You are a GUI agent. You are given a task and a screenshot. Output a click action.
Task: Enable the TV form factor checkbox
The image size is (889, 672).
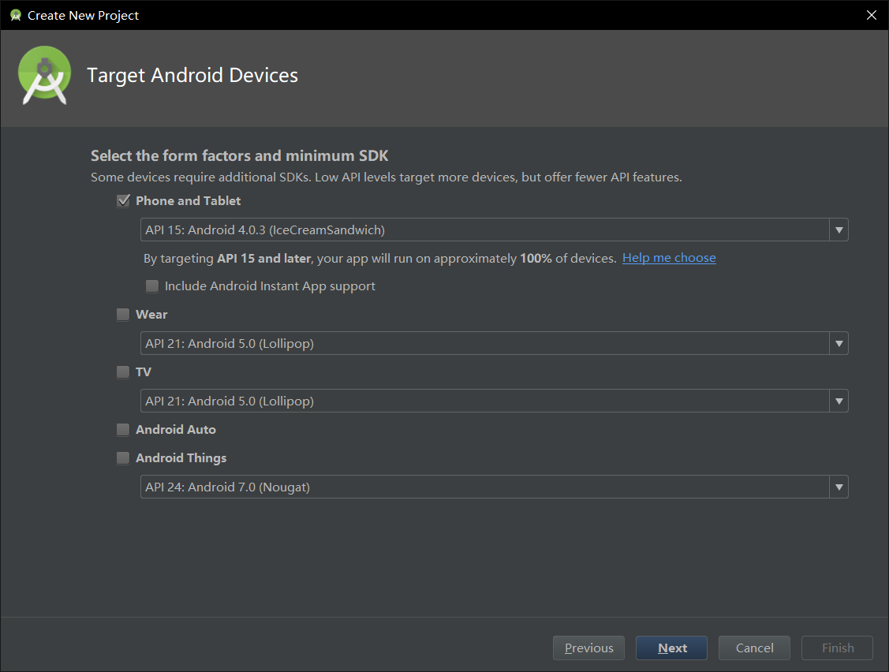pyautogui.click(x=123, y=372)
